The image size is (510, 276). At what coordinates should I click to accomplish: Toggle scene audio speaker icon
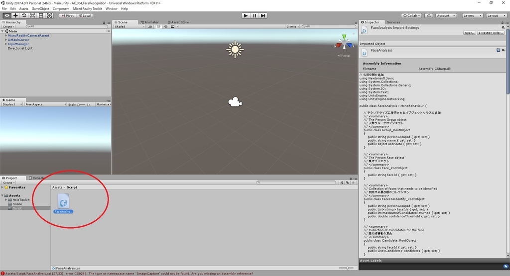point(165,27)
